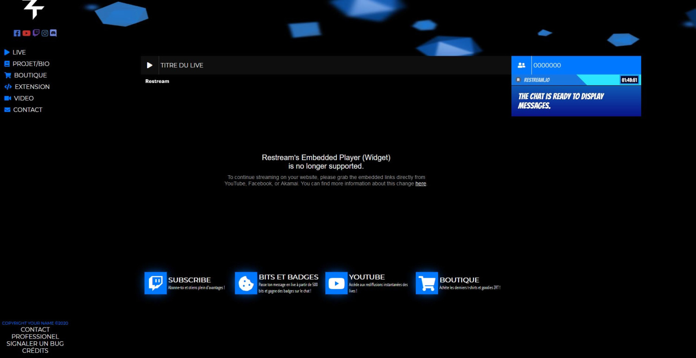
Task: Click the YouTube play tile icon
Action: pos(336,283)
